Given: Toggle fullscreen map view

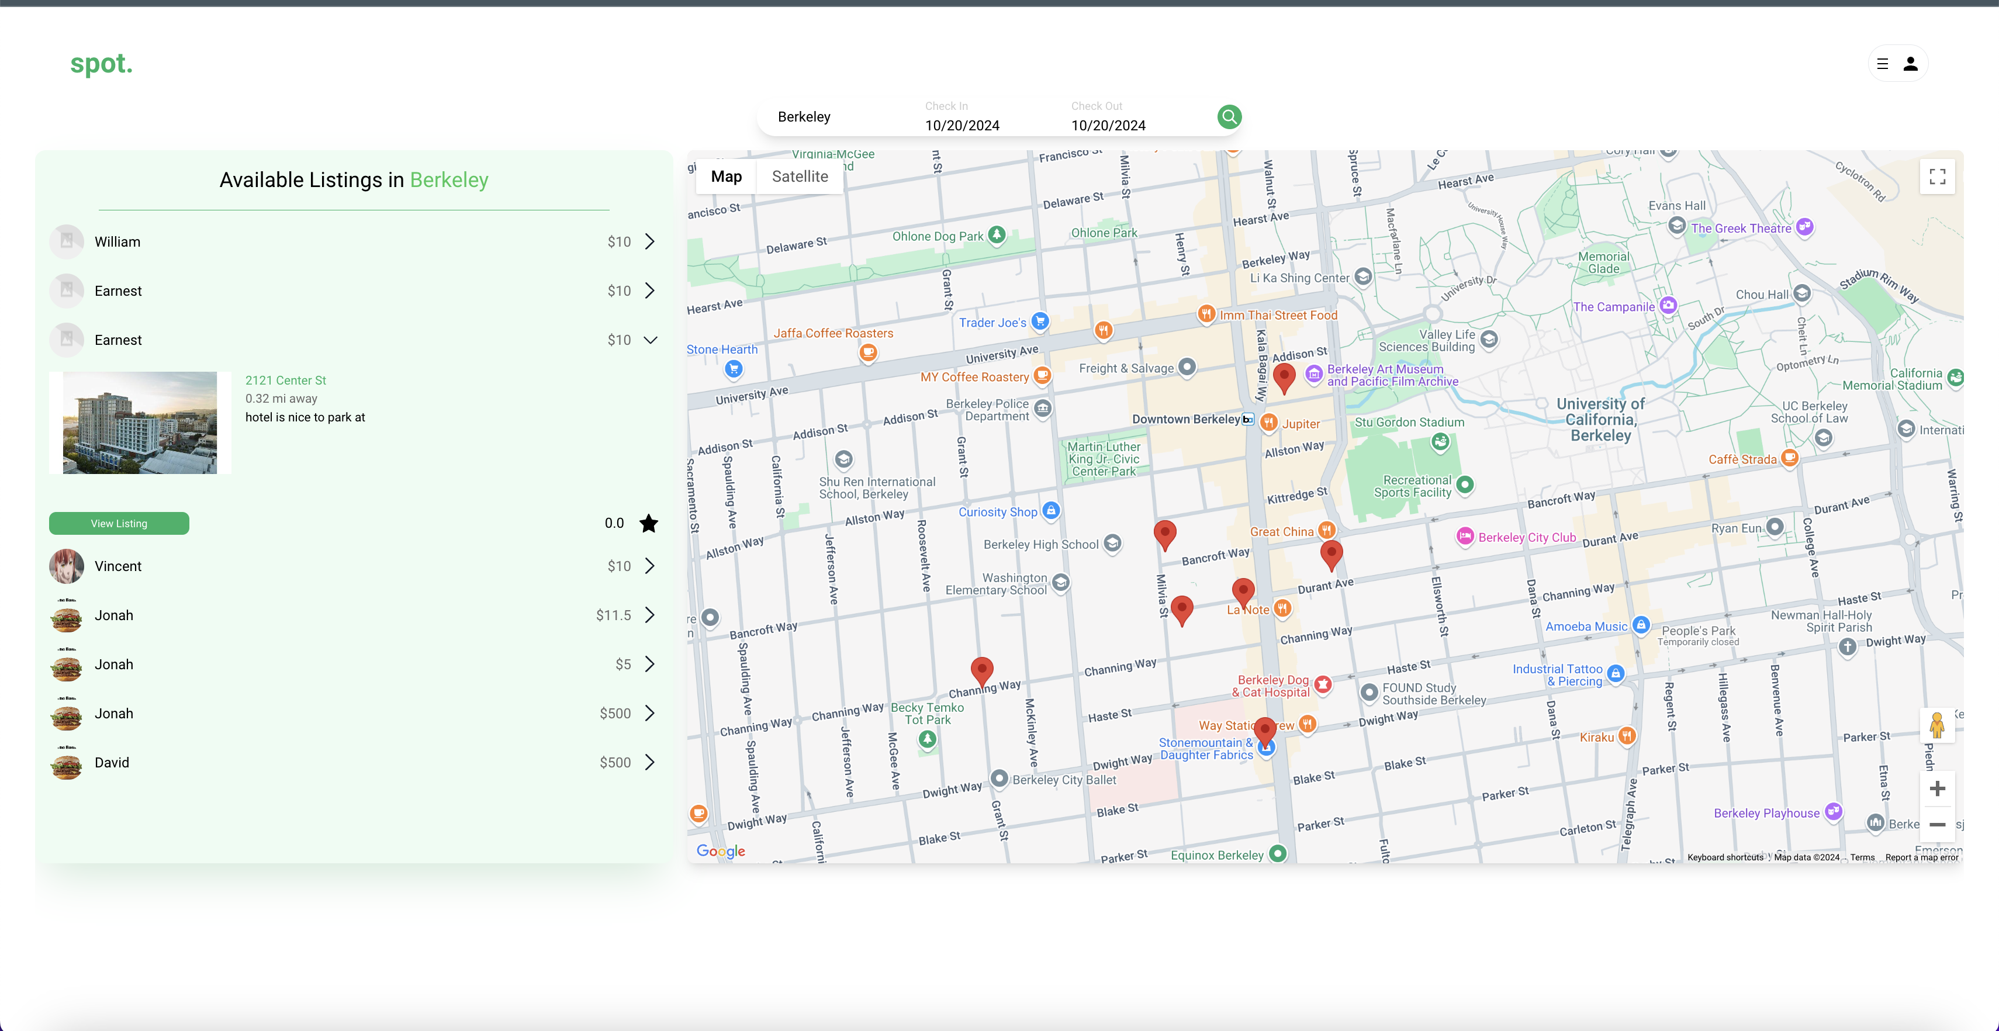Looking at the screenshot, I should click(1937, 176).
